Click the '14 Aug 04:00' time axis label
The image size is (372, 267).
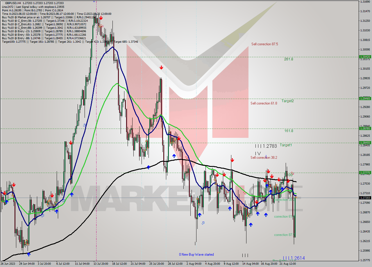[x=250, y=264]
